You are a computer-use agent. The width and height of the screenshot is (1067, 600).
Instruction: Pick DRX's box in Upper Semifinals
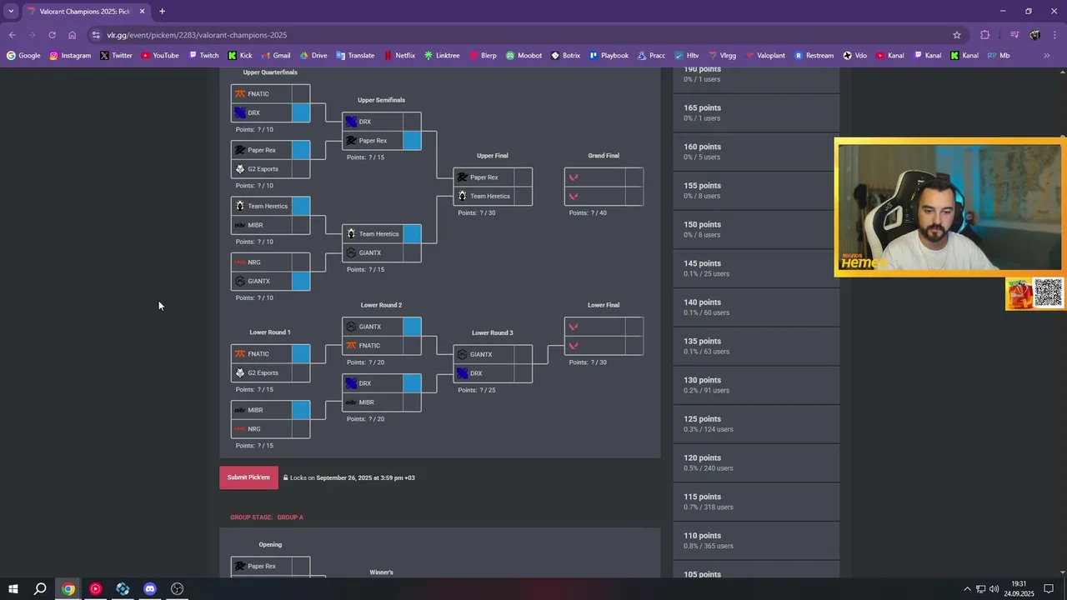click(412, 122)
